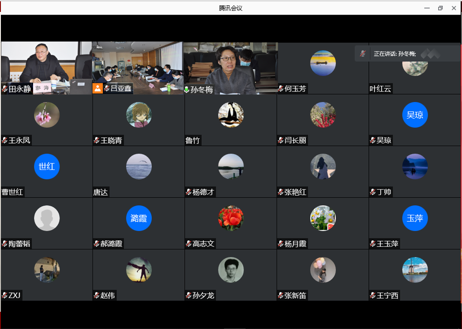The width and height of the screenshot is (462, 329).
Task: Click the red tulip avatar of 高志文
Action: (231, 218)
